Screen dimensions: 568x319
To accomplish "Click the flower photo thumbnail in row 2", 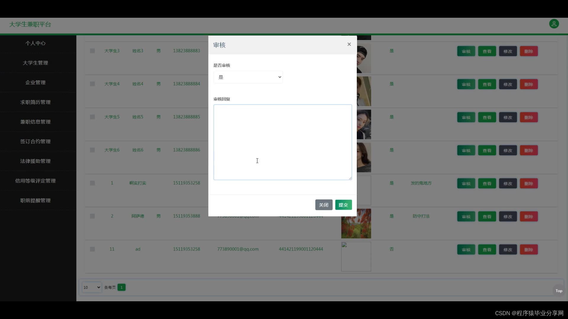I will (356, 224).
